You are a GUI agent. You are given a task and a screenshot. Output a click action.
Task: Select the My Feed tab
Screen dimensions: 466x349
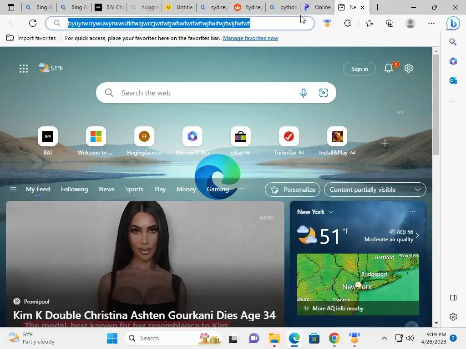click(38, 189)
